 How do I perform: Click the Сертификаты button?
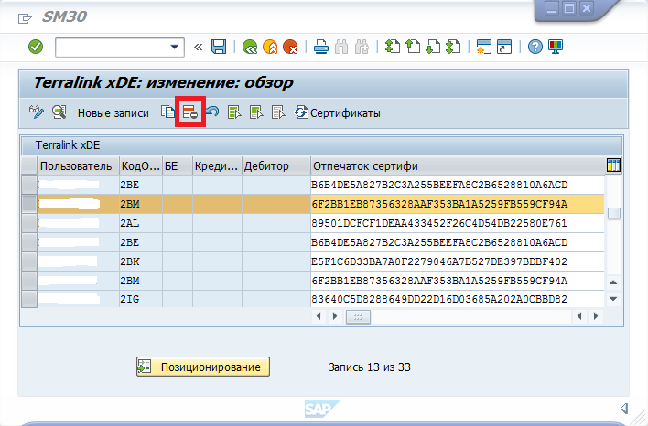click(337, 113)
